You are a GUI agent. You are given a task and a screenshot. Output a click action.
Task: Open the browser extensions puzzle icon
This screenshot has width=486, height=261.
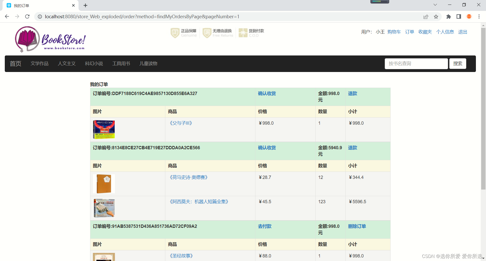(x=449, y=17)
